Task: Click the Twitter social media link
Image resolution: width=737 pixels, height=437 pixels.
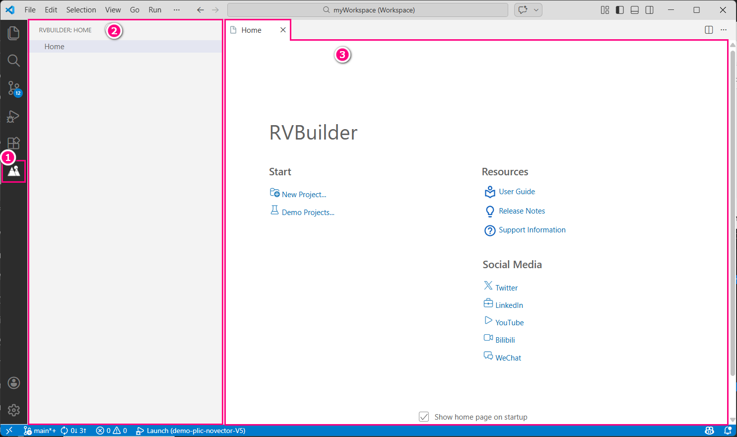Action: 505,287
